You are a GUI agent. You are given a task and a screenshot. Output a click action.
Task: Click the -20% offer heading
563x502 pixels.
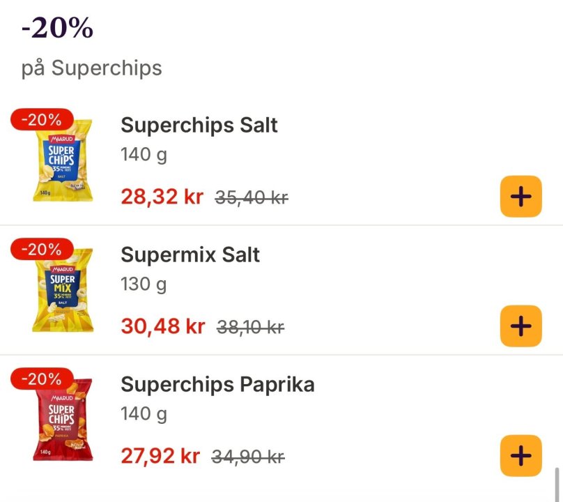click(x=57, y=29)
